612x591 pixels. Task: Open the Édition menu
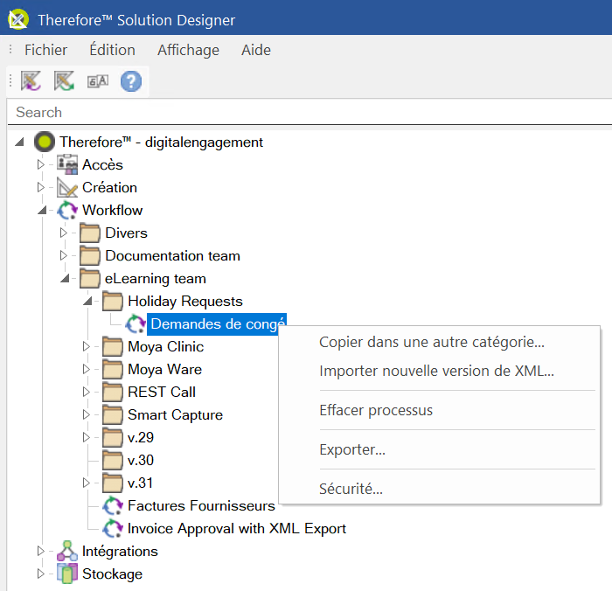pyautogui.click(x=113, y=50)
